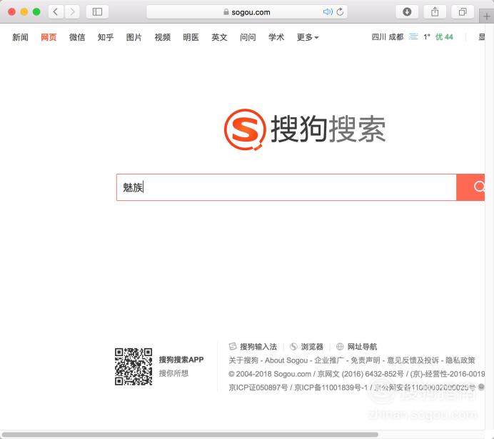This screenshot has width=494, height=439.
Task: Reload the sogou.com page
Action: pyautogui.click(x=340, y=12)
